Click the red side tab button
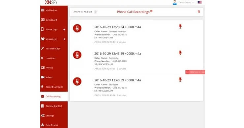Viewport: 244px width, 128px height. 195,72
